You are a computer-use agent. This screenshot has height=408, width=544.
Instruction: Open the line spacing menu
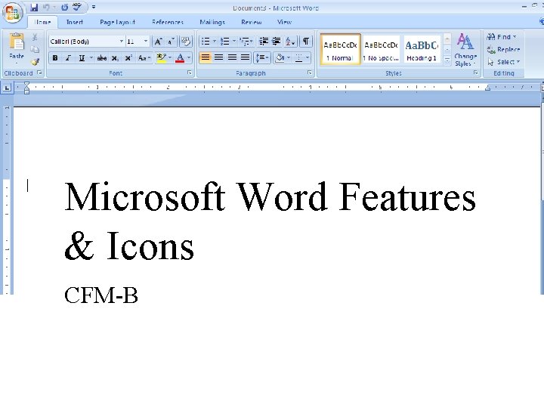[x=262, y=57]
